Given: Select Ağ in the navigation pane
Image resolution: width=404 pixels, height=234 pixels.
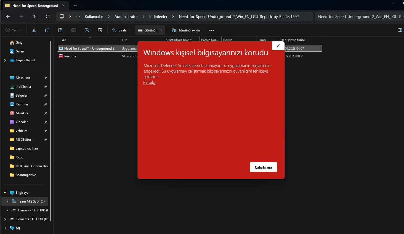Looking at the screenshot, I should pos(18,228).
